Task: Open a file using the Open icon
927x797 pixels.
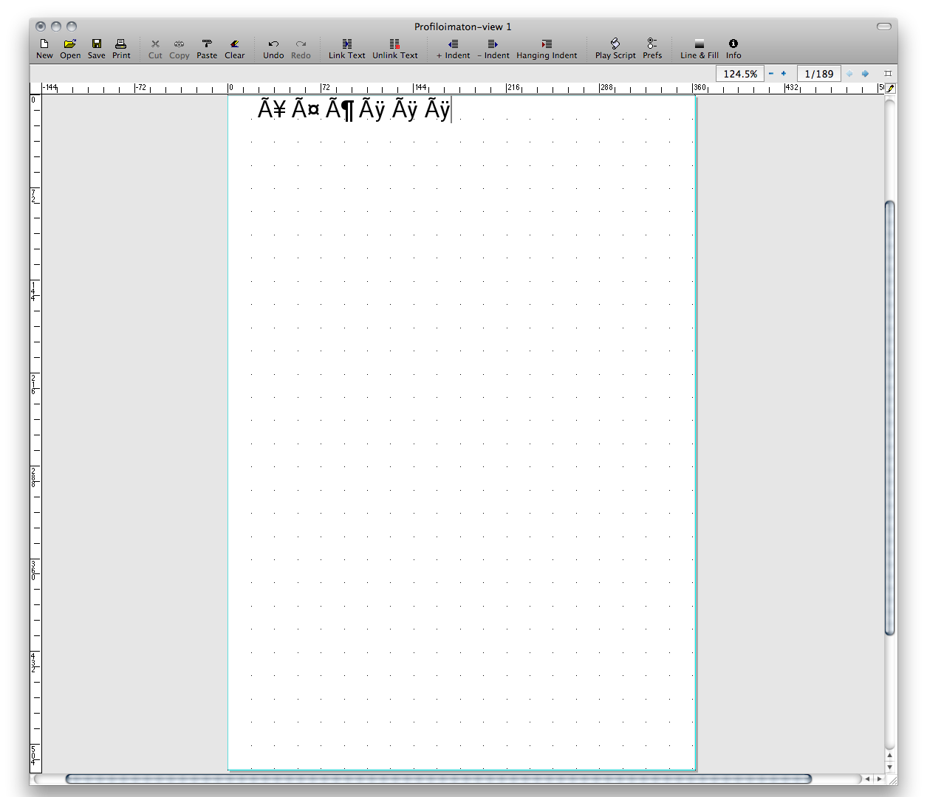Action: click(x=70, y=49)
